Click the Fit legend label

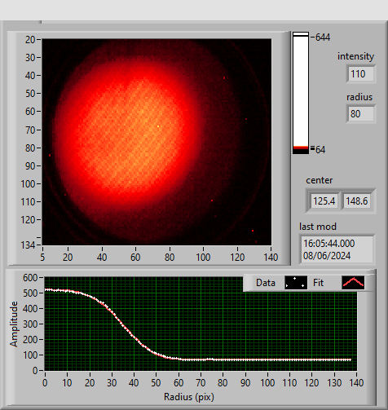pos(318,283)
